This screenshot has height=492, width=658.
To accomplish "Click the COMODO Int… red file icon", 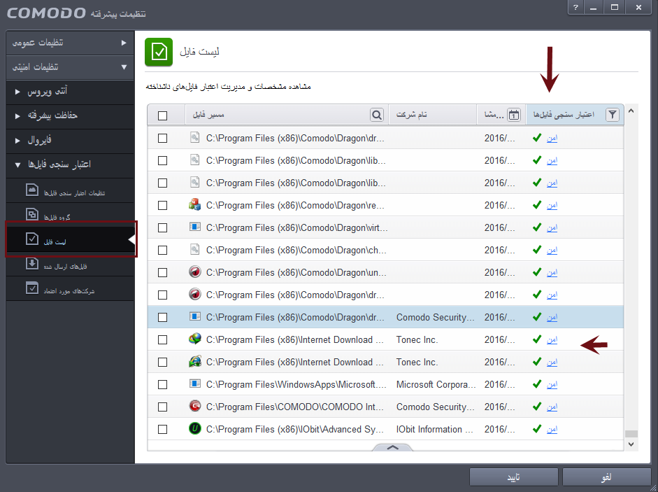I will [x=194, y=406].
